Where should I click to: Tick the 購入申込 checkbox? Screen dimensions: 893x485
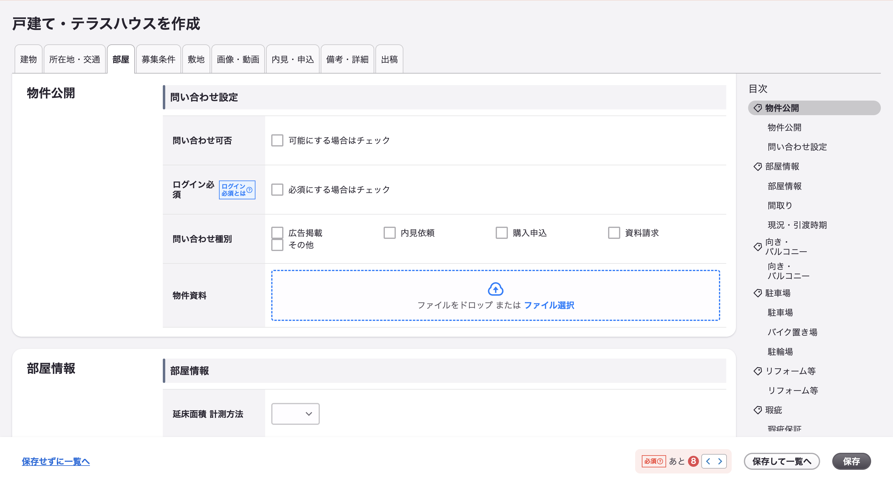click(501, 233)
